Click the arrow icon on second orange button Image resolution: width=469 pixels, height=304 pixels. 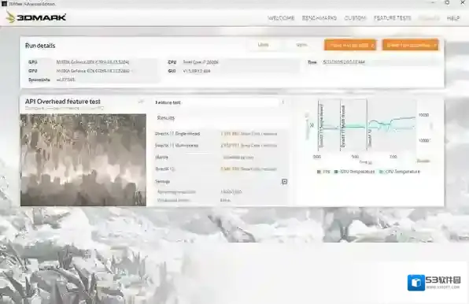pos(434,45)
